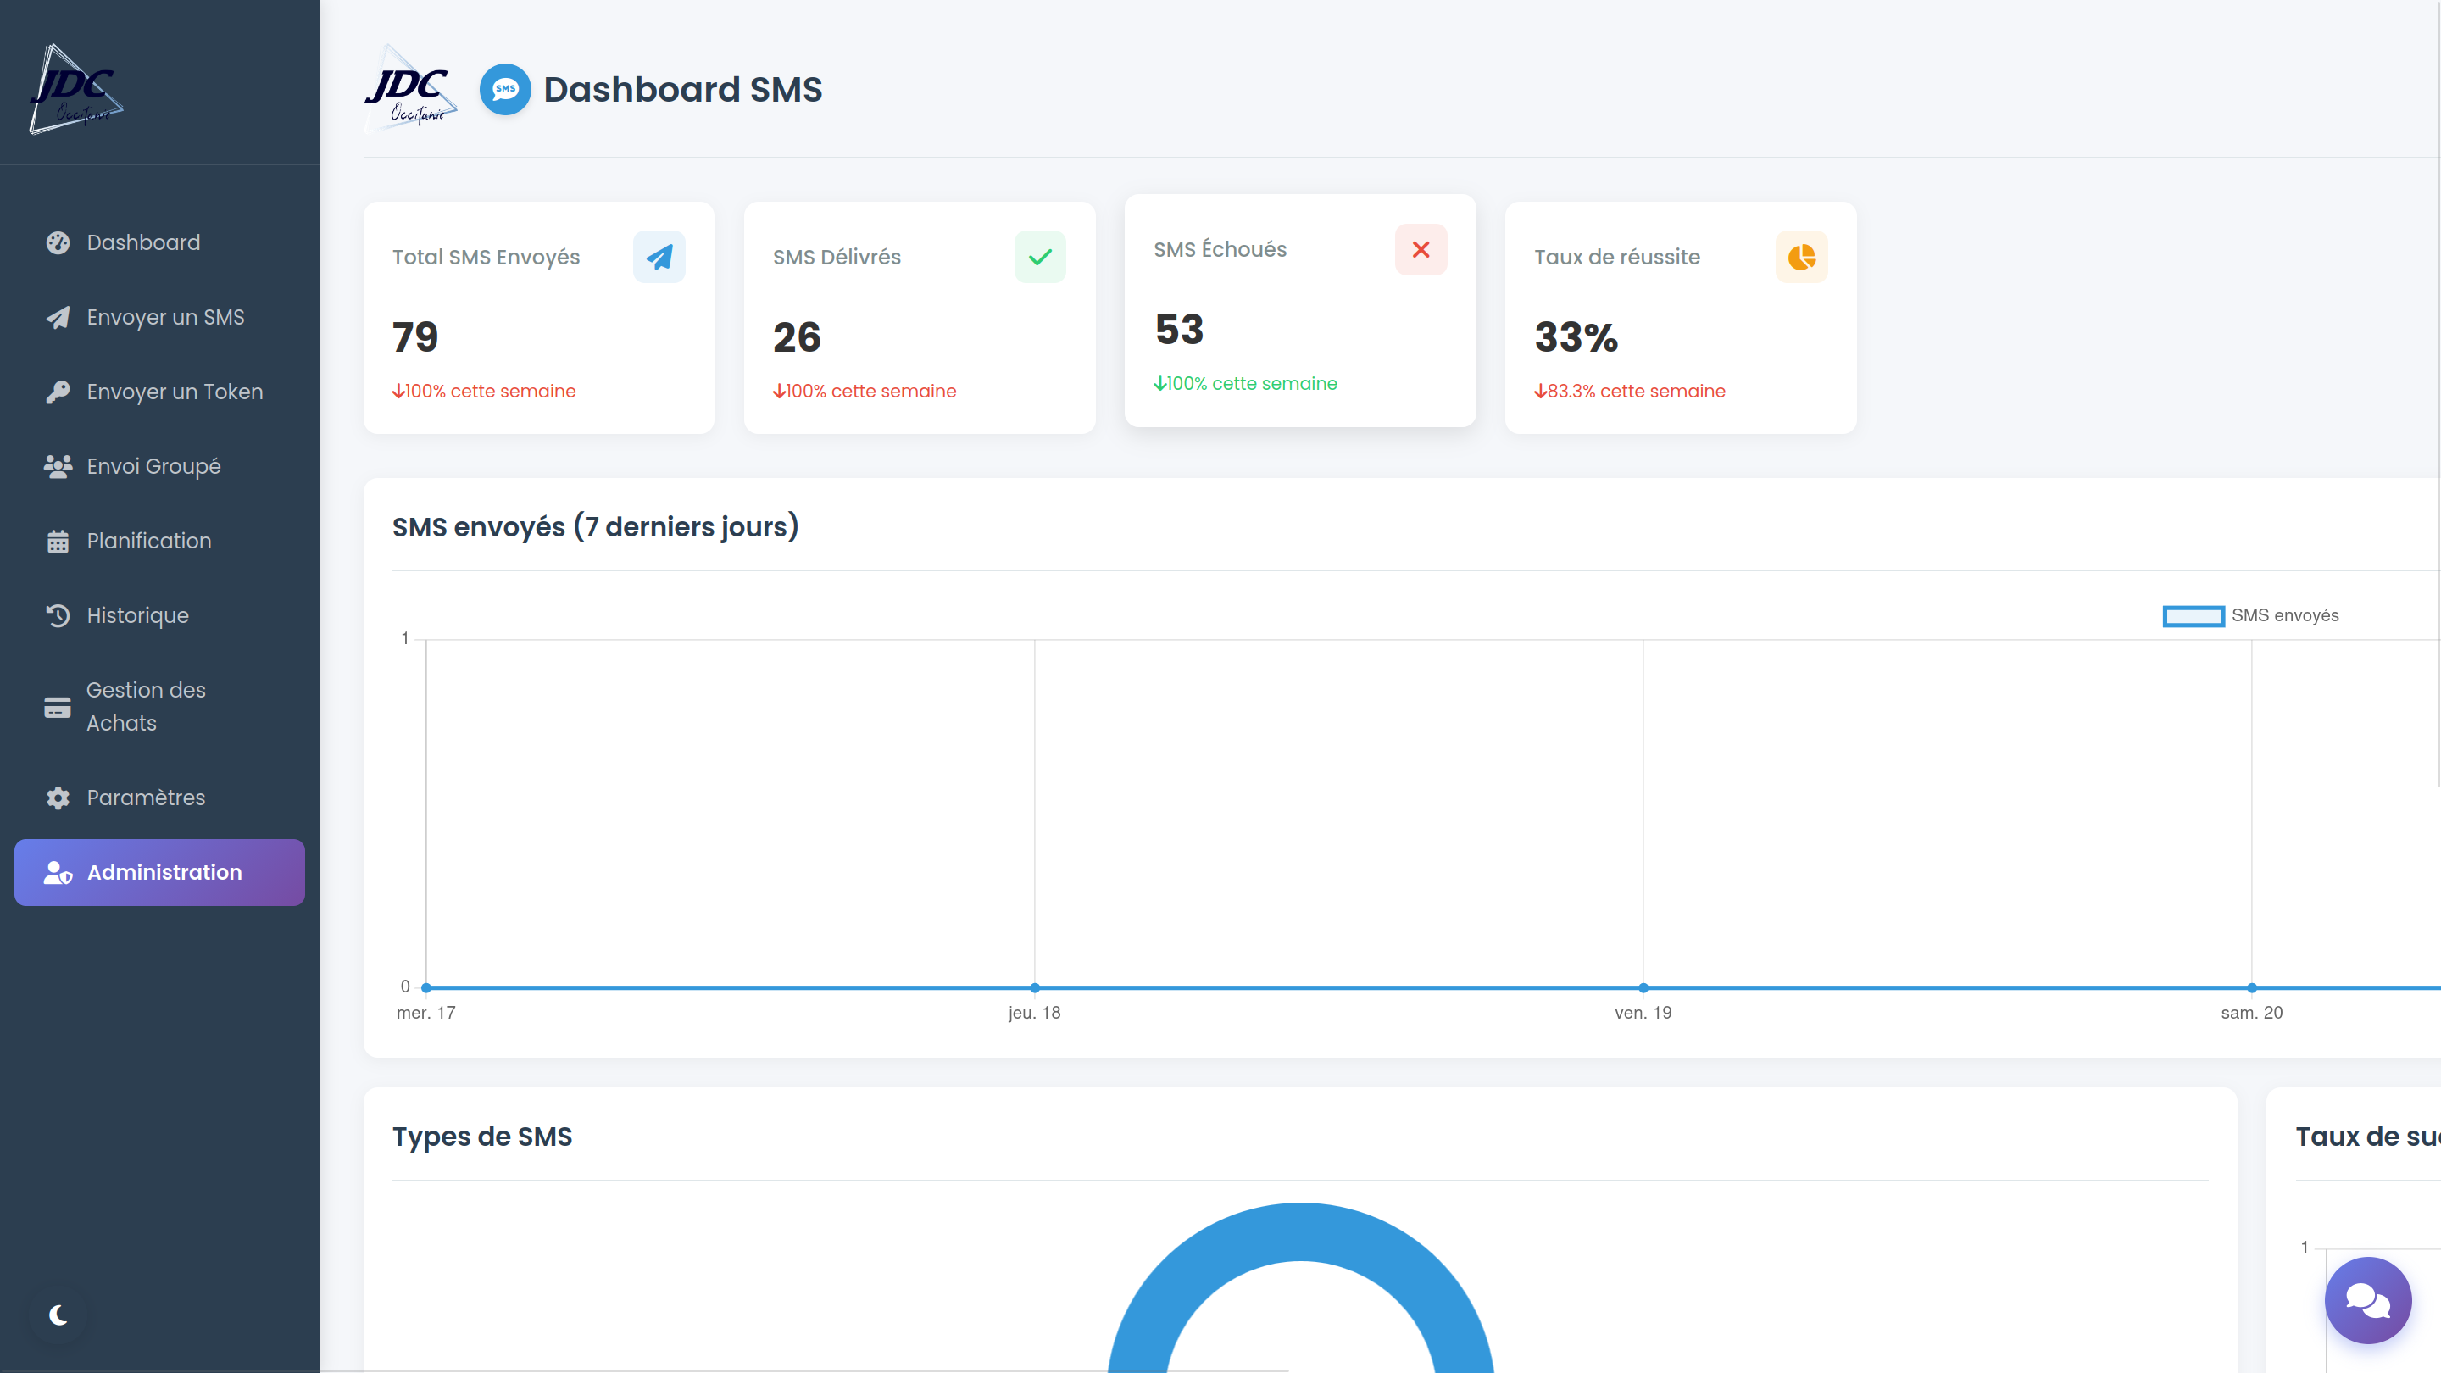This screenshot has width=2441, height=1373.
Task: Click the credit card icon for Achats
Action: coord(58,707)
